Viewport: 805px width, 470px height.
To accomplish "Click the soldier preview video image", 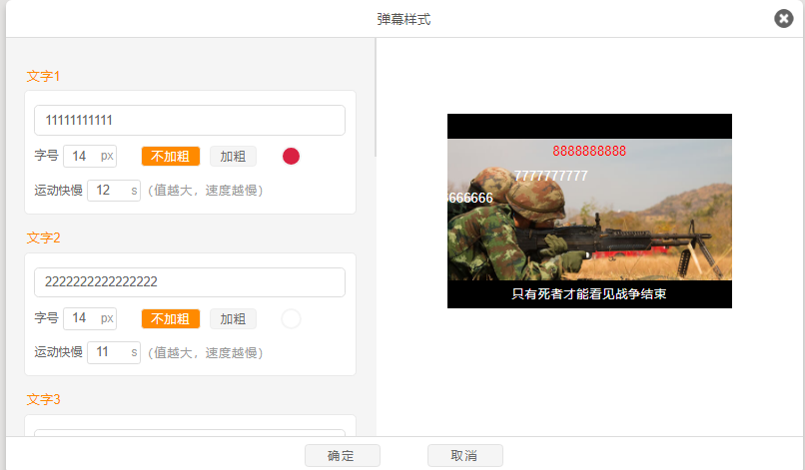I will (x=589, y=211).
